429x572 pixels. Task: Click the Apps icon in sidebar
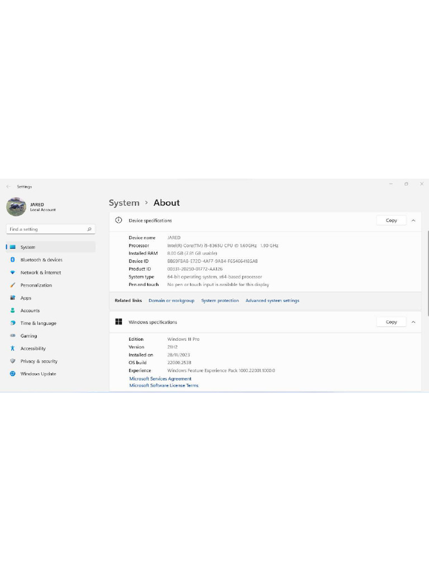(x=12, y=298)
